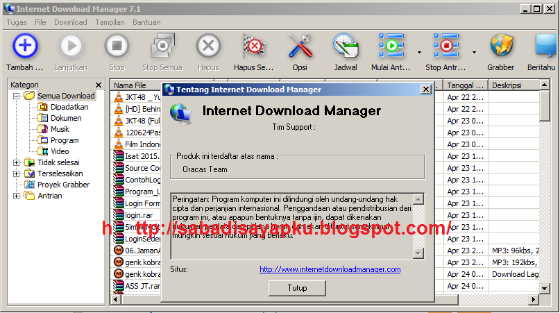Click Mulai Antrian start queue icon
The image size is (560, 313).
tap(391, 46)
